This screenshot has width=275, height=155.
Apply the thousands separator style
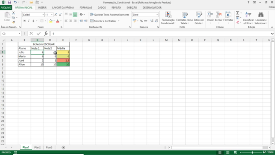coord(146,21)
